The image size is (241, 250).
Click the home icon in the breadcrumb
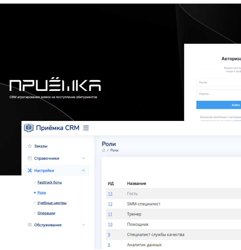pos(104,150)
